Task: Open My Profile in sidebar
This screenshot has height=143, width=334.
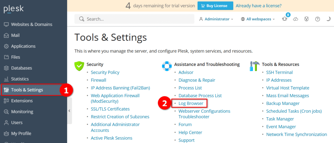Action: (x=21, y=134)
